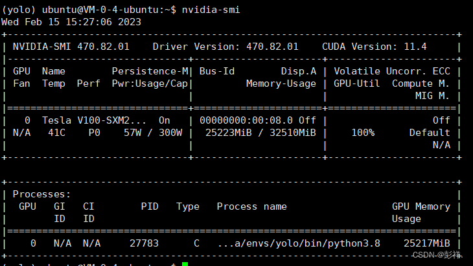Click the 'Volatile Uncorr. ECC' header

[x=392, y=71]
